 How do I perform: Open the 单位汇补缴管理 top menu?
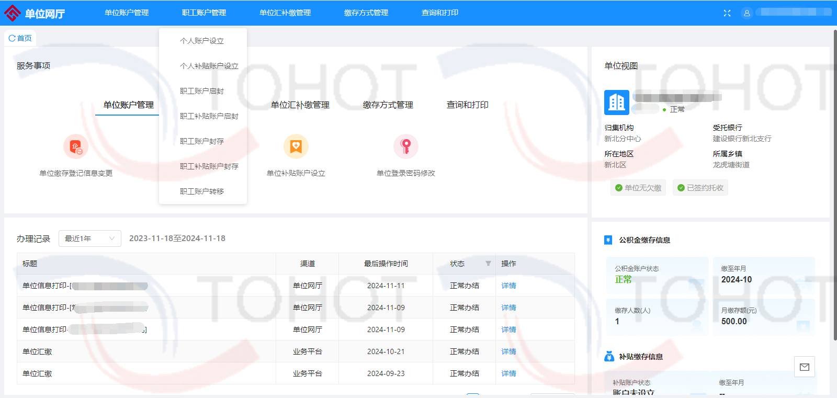285,13
